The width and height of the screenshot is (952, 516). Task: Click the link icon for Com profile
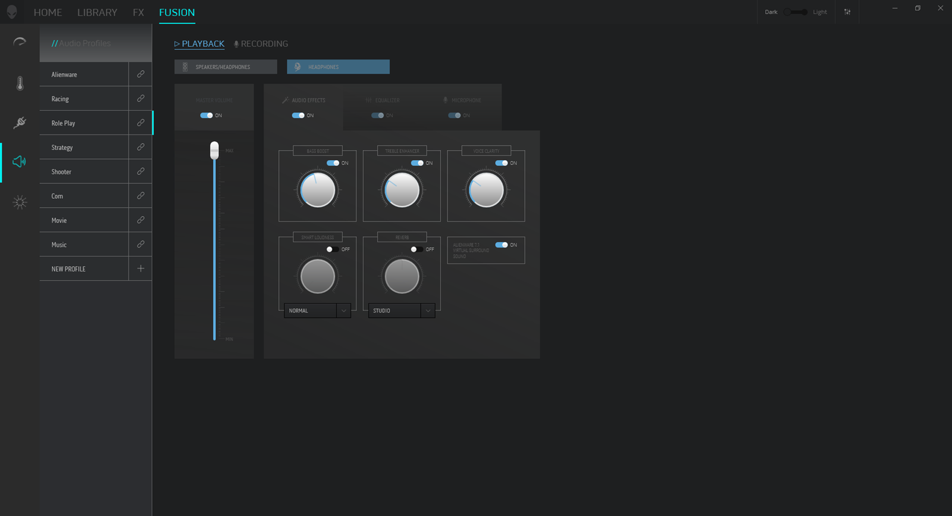(x=140, y=196)
